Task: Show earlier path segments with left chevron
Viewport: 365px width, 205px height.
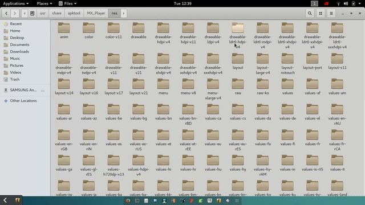Action: [24, 13]
